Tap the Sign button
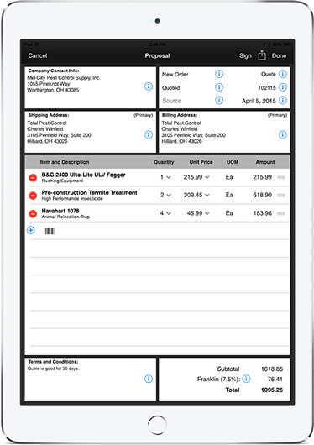This screenshot has width=314, height=445. (245, 55)
